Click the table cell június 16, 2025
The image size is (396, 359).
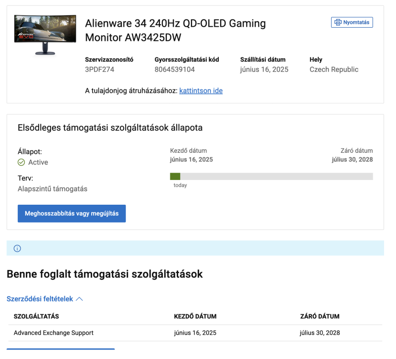(195, 333)
